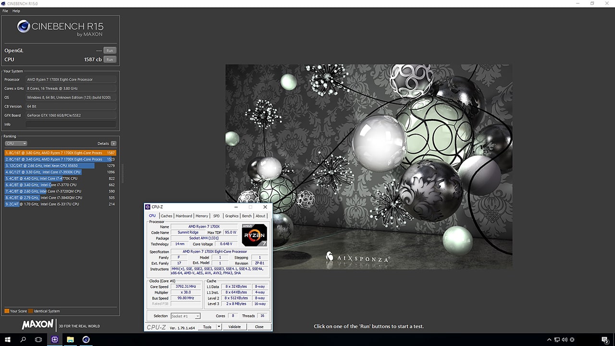This screenshot has height=346, width=615.
Task: Select ranking entry Core i7-3720QM
Action: (x=61, y=191)
